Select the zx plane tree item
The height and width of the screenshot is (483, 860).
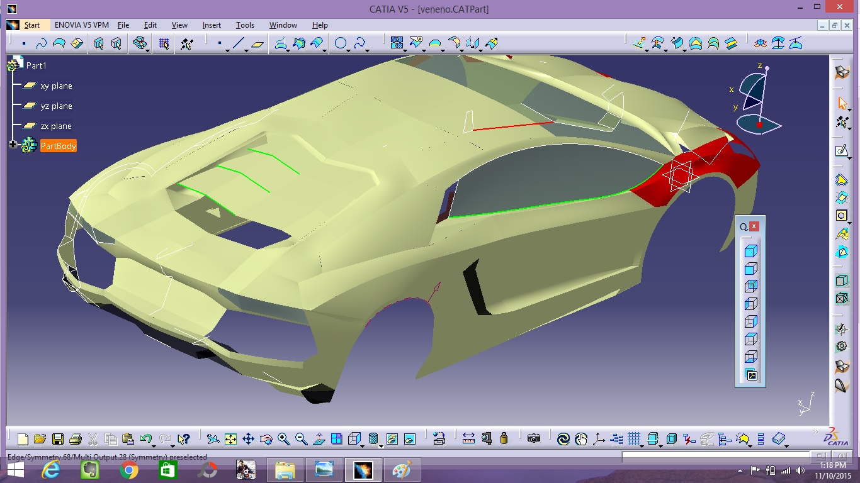point(56,126)
